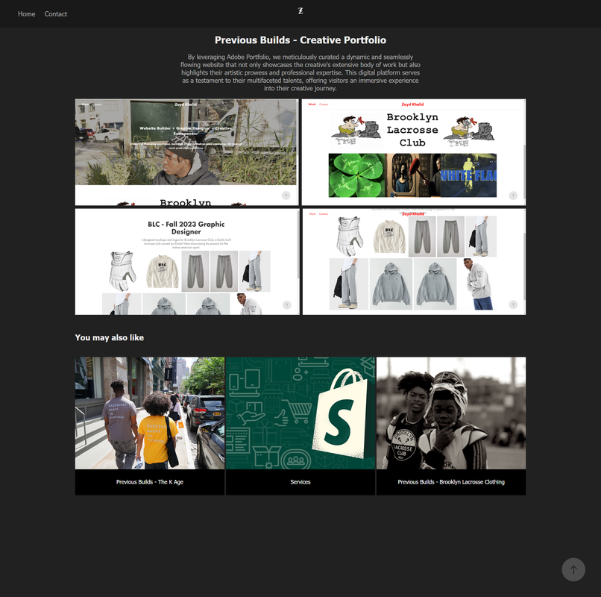601x597 pixels.
Task: Open the Brooklyn Lacrosse Clothing players photo
Action: [x=451, y=413]
